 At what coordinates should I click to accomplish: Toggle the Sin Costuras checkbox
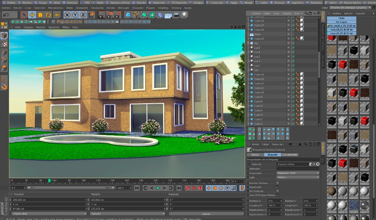click(x=278, y=191)
